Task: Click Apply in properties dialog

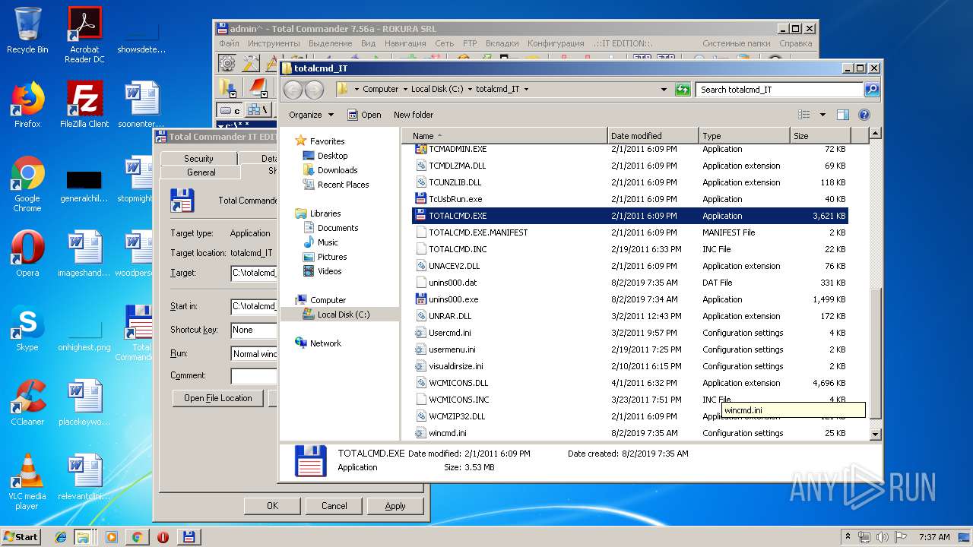Action: (395, 506)
